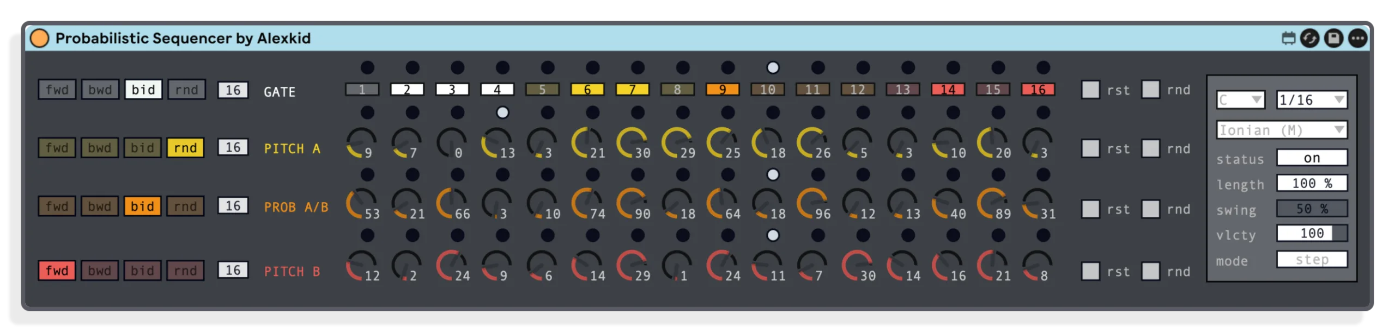This screenshot has width=1395, height=332.
Task: Tick the rnd checkbox in the PITCH A row
Action: pyautogui.click(x=1150, y=148)
